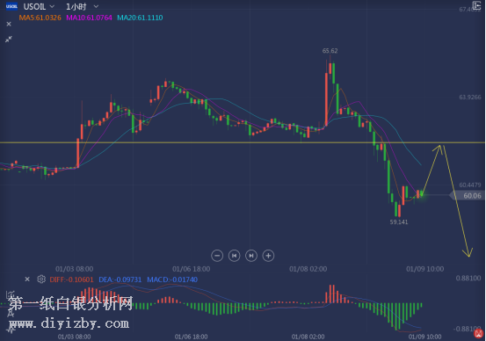Screen dimensions: 486x341
Task: Open the 1小时 timeframe dropdown
Action: (82, 6)
